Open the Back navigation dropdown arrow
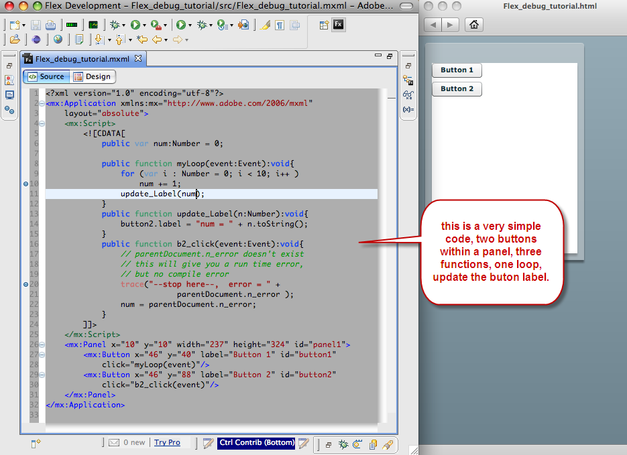Image resolution: width=627 pixels, height=455 pixels. point(164,40)
